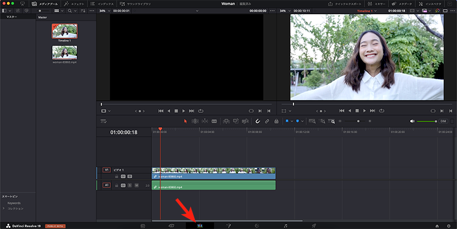The image size is (457, 229).
Task: Switch to the Media page
Action: point(143,226)
